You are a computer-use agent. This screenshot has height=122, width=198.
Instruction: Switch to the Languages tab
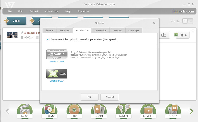point(134,30)
